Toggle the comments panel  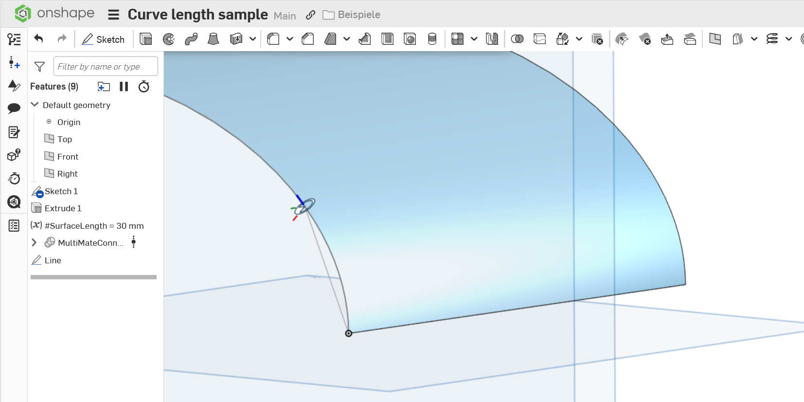coord(14,108)
